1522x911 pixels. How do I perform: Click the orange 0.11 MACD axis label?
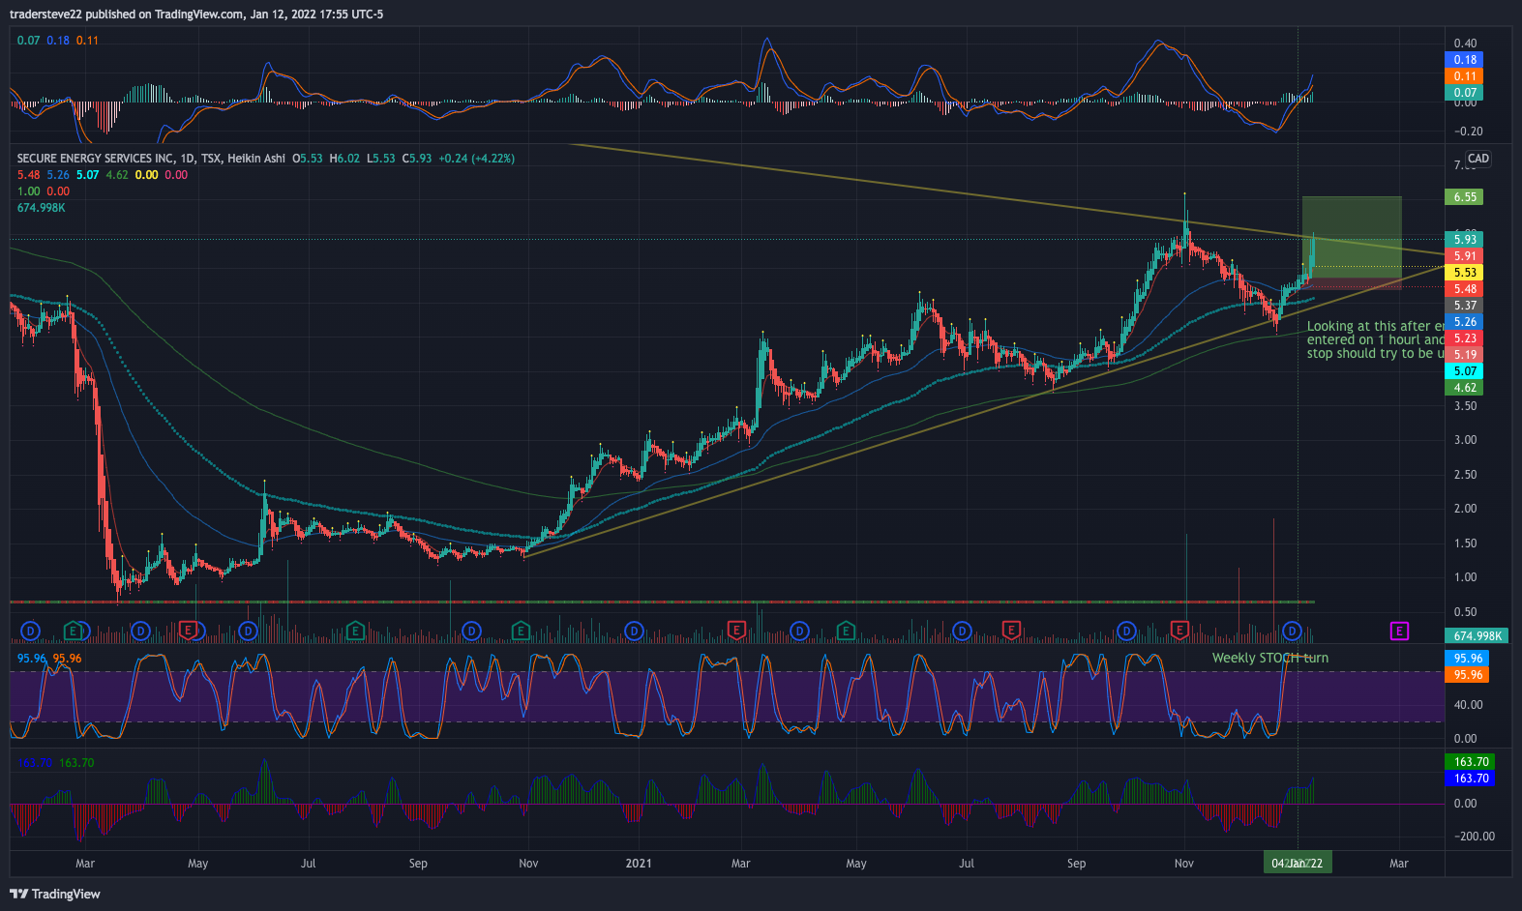point(1465,76)
